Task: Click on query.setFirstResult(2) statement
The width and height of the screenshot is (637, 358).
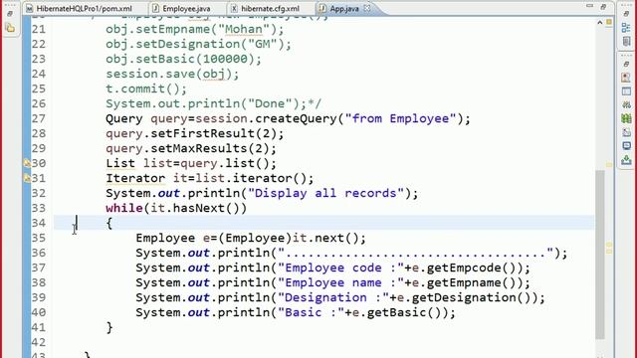Action: click(195, 133)
